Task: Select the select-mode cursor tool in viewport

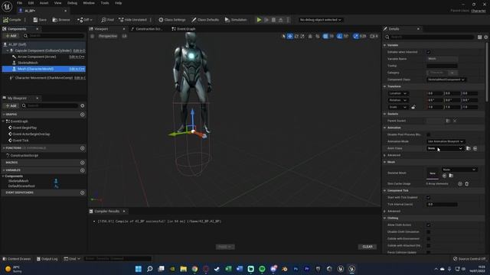Action: [284, 36]
